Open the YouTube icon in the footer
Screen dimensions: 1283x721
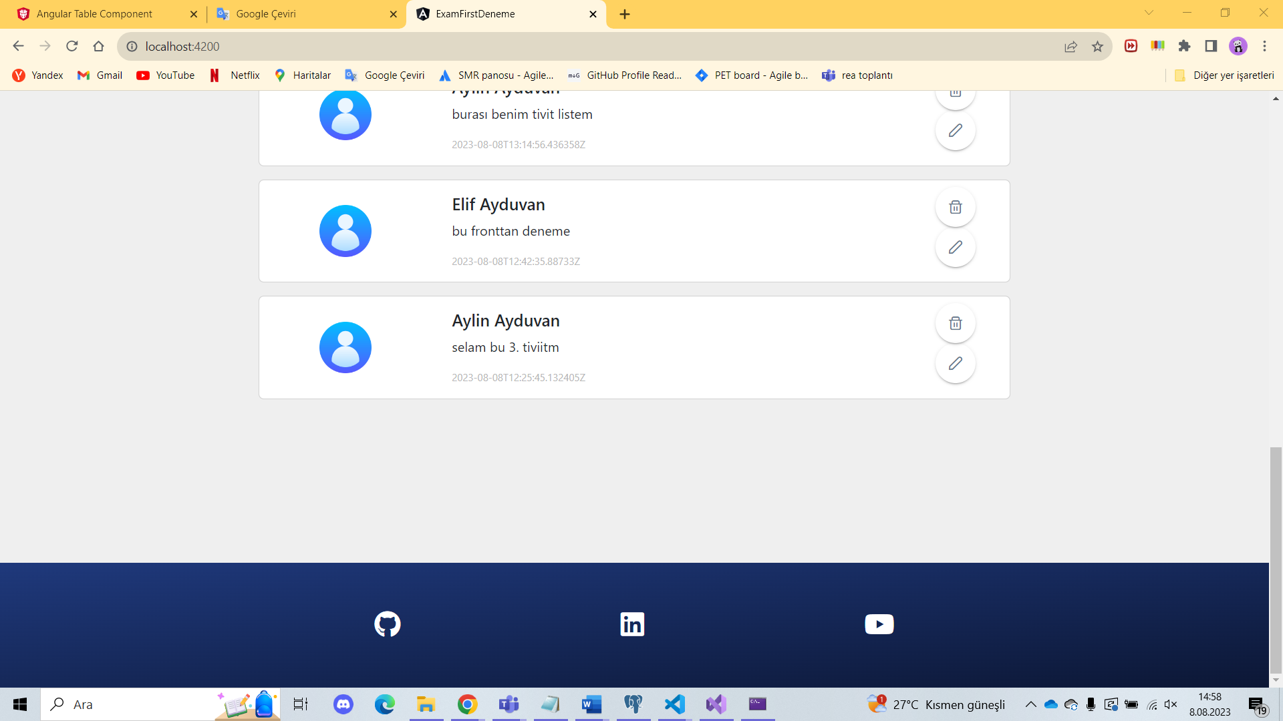click(879, 624)
